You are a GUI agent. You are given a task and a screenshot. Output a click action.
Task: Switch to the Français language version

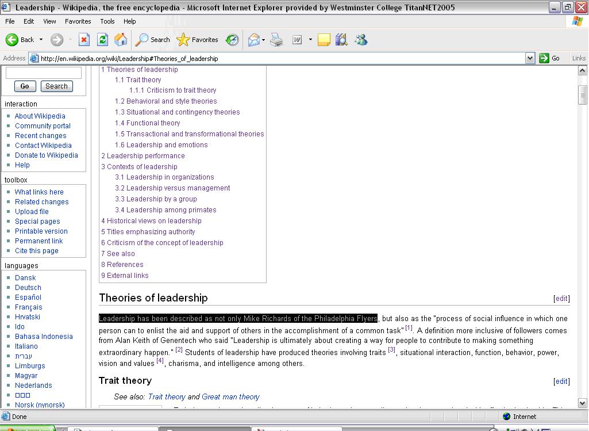point(29,307)
